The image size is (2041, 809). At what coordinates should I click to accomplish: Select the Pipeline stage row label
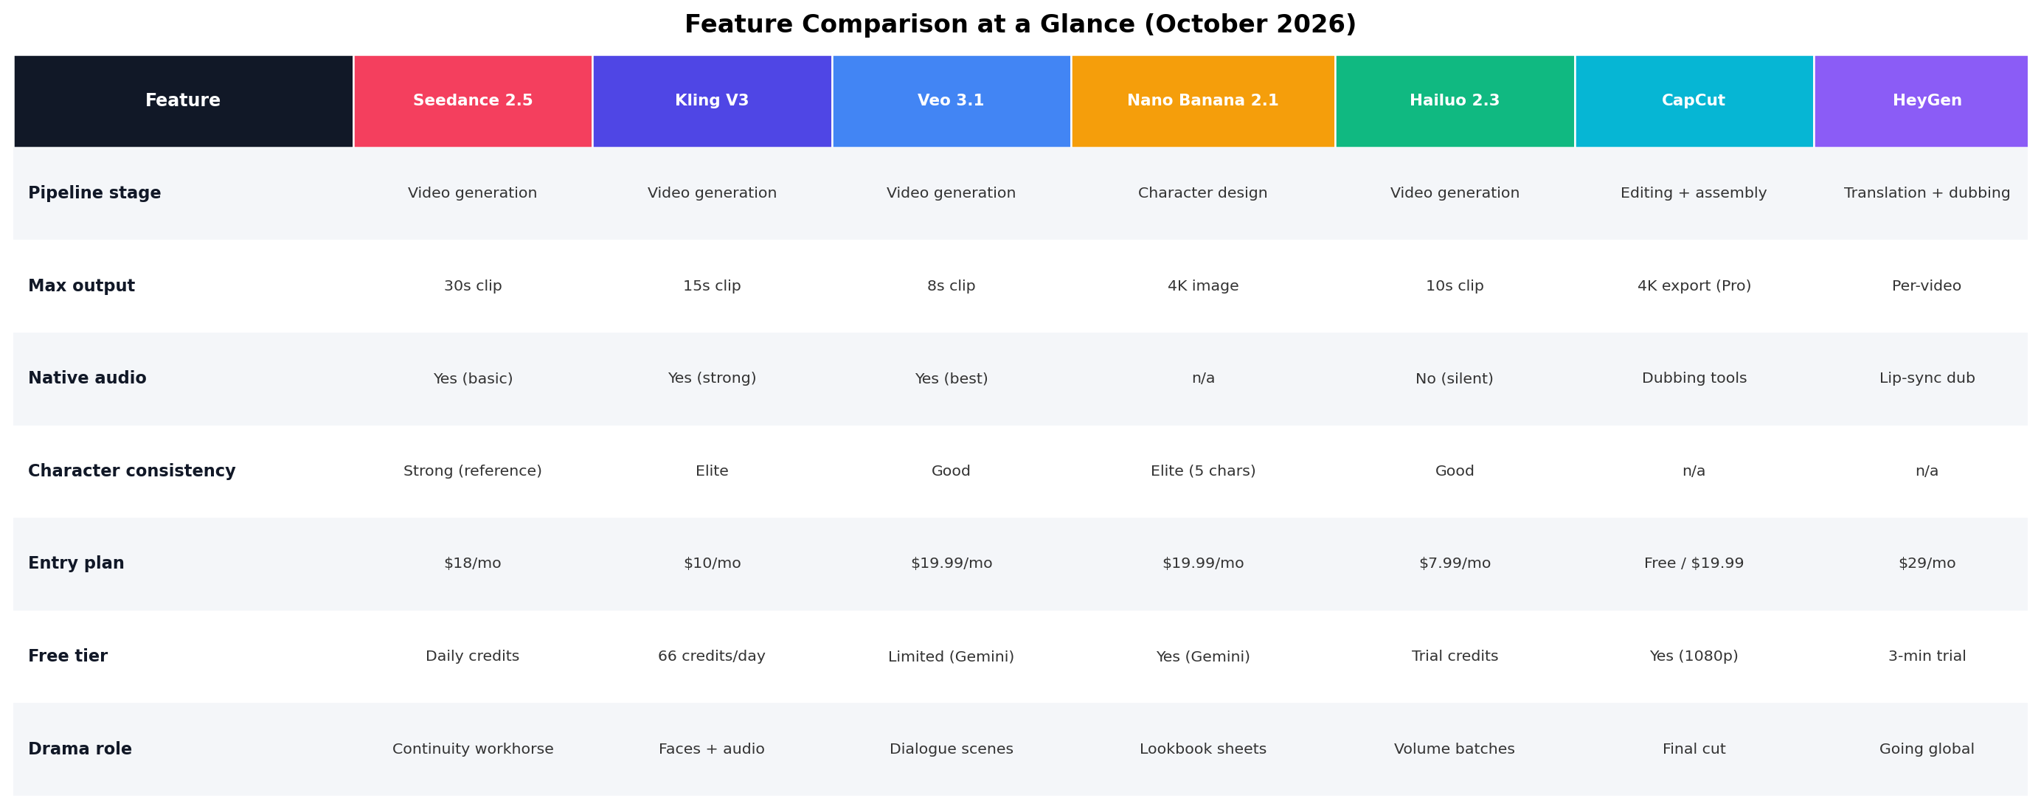(x=94, y=193)
